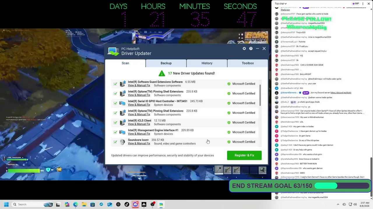Click the "245.73 KB" size for Serial IO GPIO
This screenshot has height=209, width=373.
click(196, 101)
